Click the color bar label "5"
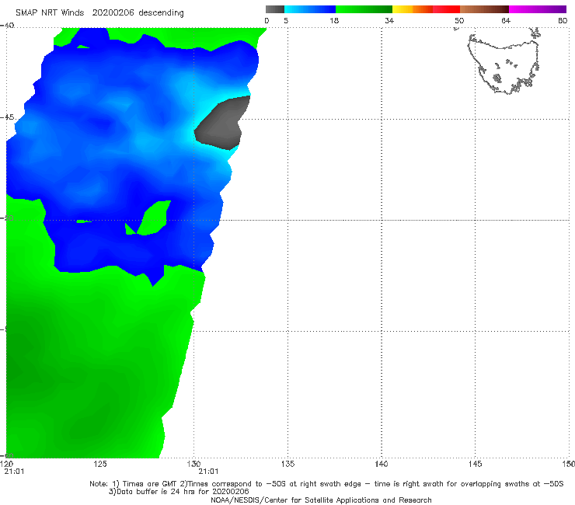 pyautogui.click(x=286, y=20)
